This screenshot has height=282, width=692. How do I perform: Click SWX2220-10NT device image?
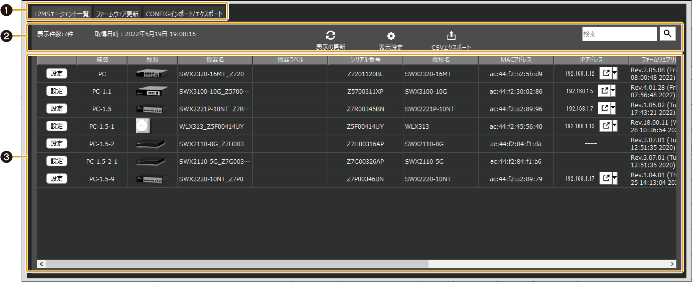152,179
